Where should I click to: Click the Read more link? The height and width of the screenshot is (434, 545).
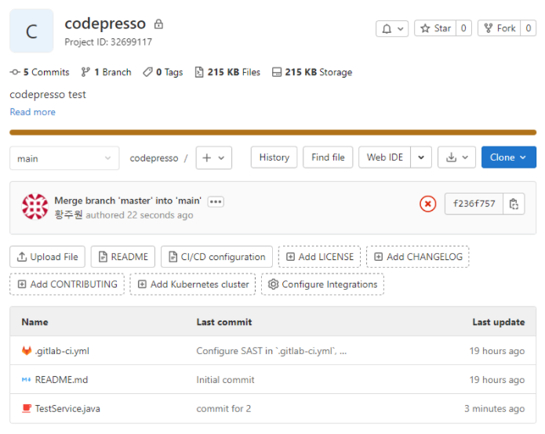click(33, 112)
